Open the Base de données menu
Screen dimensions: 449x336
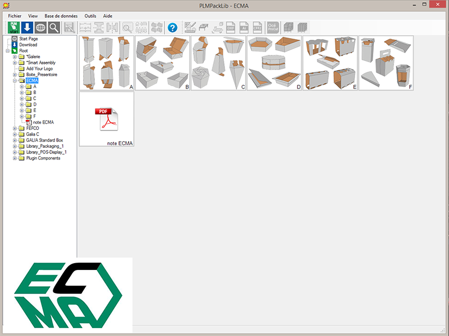coord(61,16)
